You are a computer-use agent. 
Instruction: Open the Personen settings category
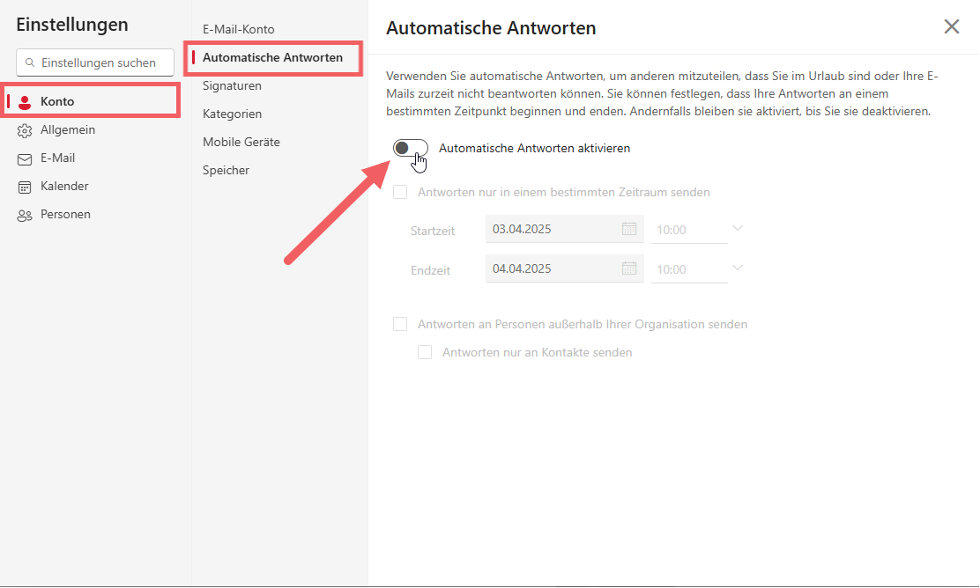tap(65, 214)
